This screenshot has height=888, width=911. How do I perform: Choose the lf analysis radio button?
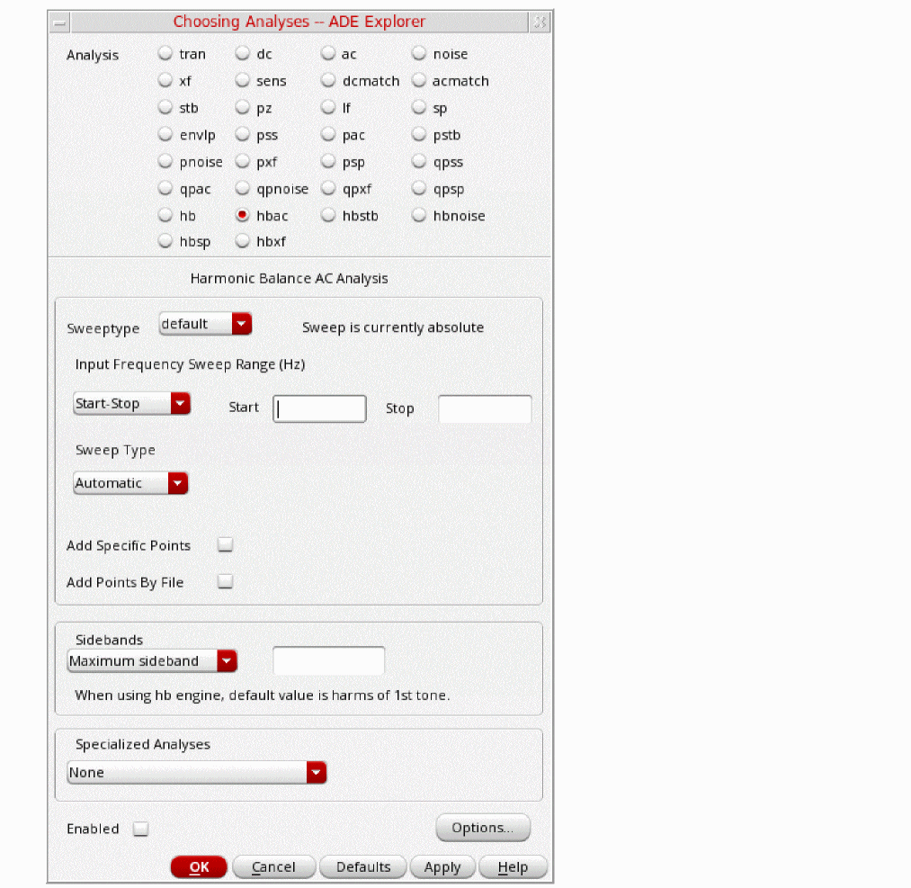tap(328, 107)
